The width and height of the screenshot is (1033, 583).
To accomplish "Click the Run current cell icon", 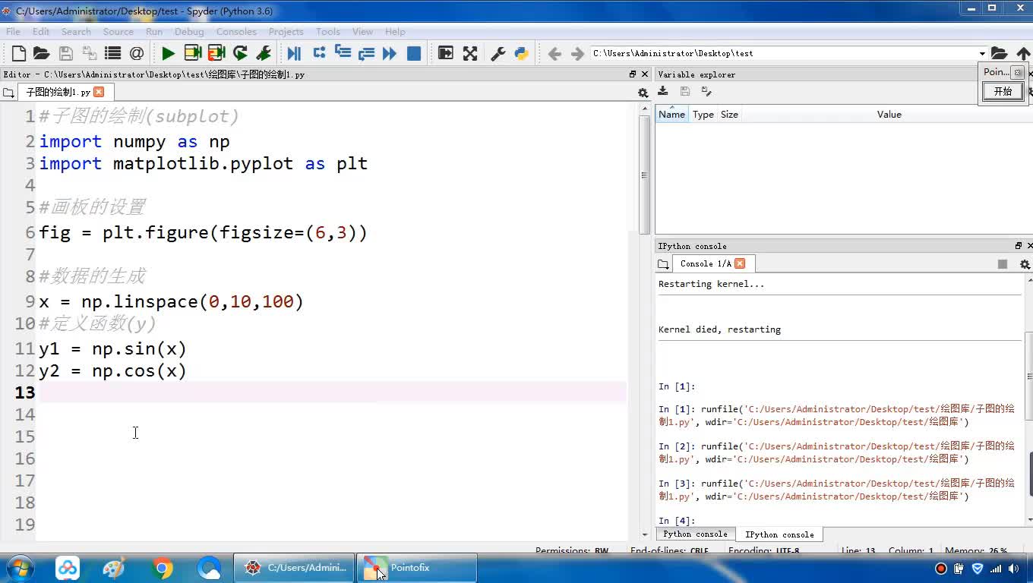I will 193,53.
